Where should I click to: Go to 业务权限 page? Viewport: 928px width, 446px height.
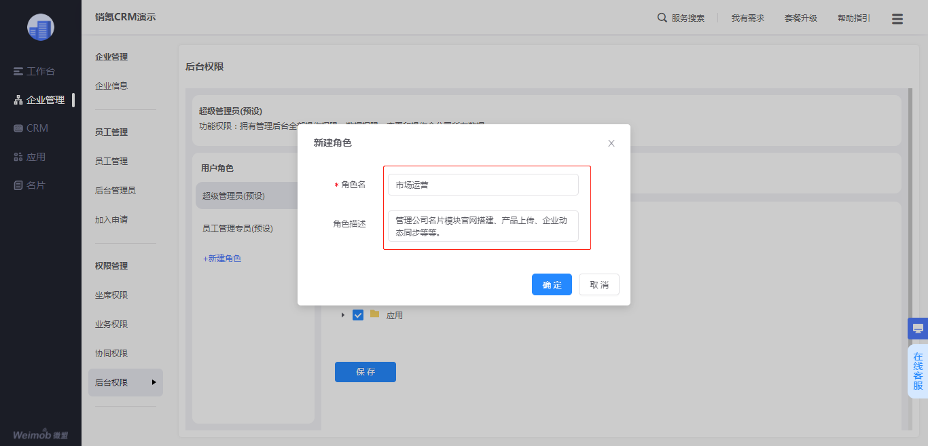(x=111, y=324)
